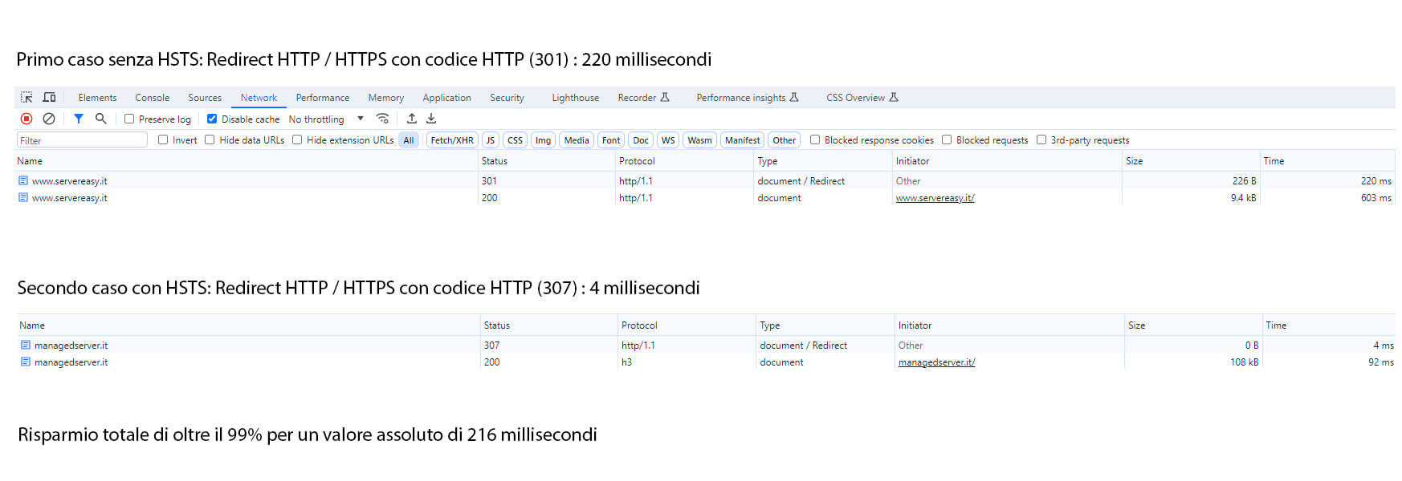This screenshot has height=481, width=1402.
Task: Enable the Preserve log checkbox
Action: (129, 119)
